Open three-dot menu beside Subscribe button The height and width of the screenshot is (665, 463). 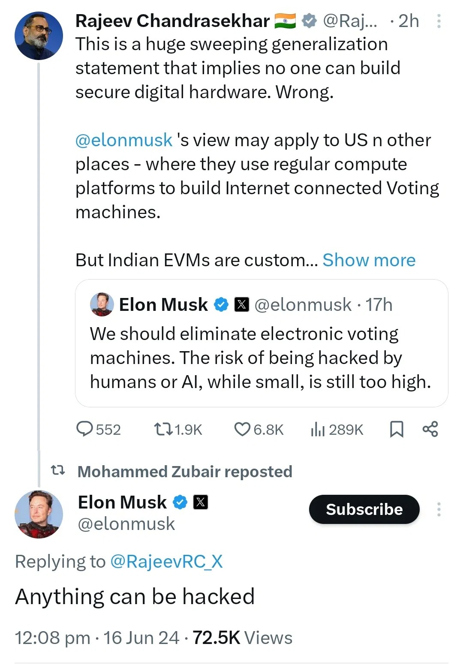tap(439, 509)
